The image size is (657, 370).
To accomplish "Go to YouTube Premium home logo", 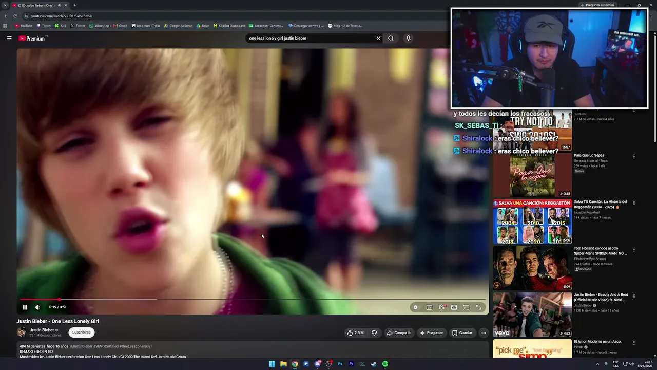I will (33, 38).
